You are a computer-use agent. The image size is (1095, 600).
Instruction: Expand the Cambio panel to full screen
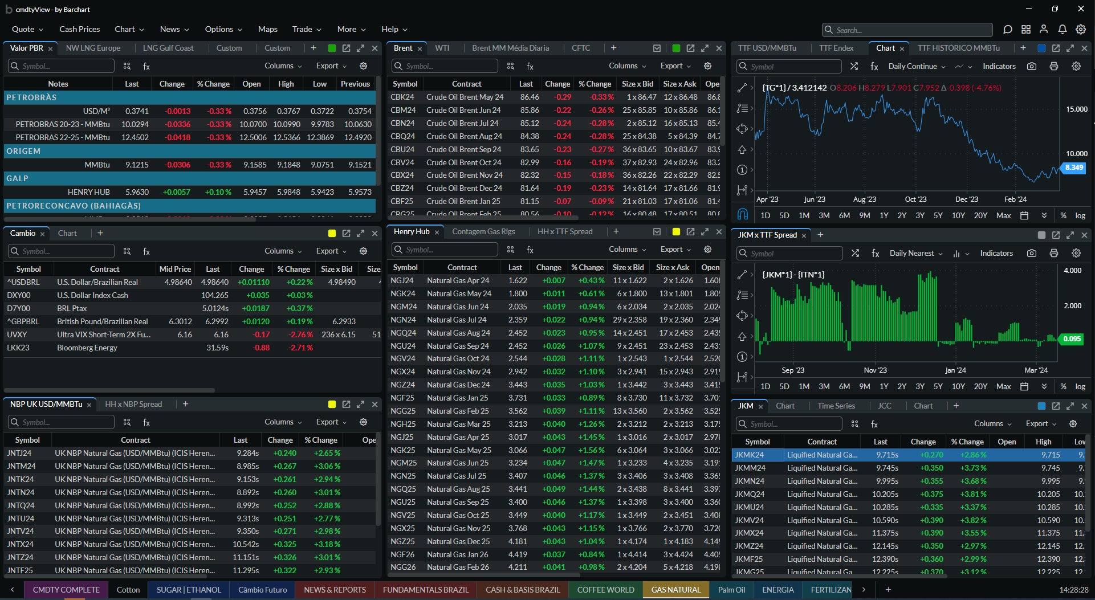tap(360, 234)
